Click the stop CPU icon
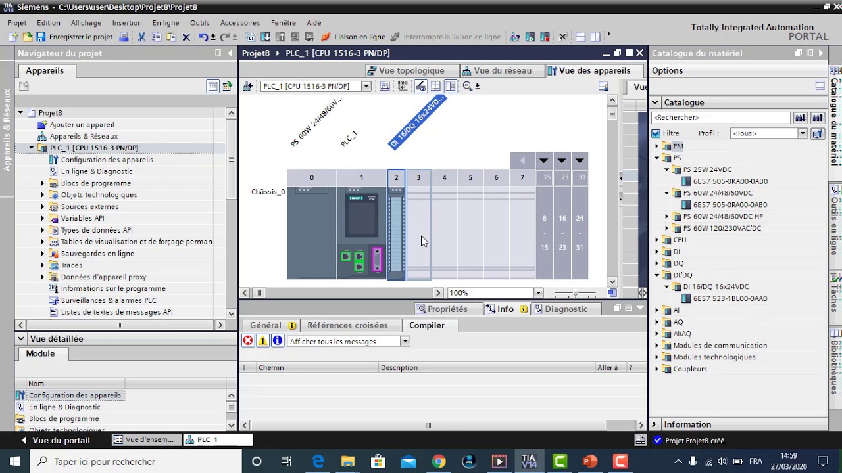Image resolution: width=842 pixels, height=473 pixels. 545,37
